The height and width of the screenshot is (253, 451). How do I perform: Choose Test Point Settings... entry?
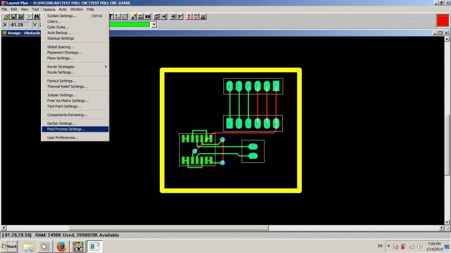point(75,106)
